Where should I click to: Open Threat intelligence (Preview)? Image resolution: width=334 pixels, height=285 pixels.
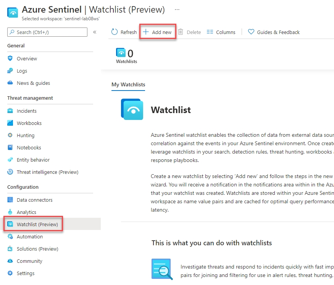tap(47, 172)
